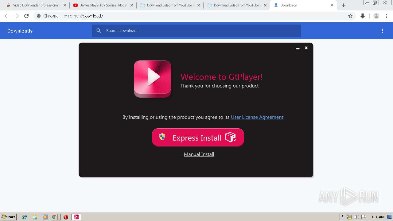The width and height of the screenshot is (393, 221).
Task: Open second Download video from YouTube tab
Action: click(x=236, y=5)
